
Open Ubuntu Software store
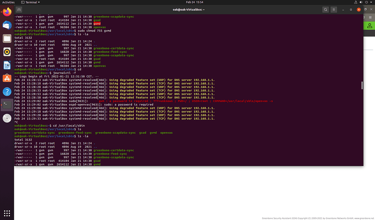point(7,78)
